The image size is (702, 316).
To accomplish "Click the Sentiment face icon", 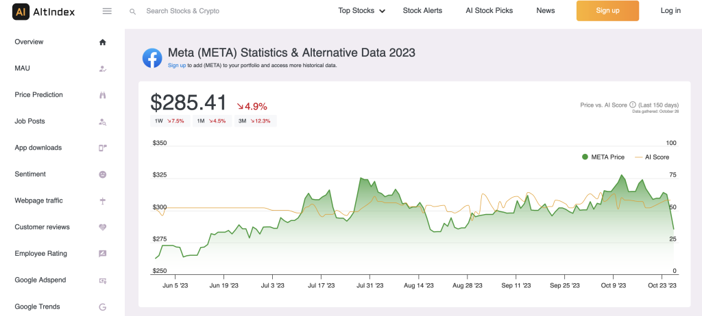I will pos(103,174).
